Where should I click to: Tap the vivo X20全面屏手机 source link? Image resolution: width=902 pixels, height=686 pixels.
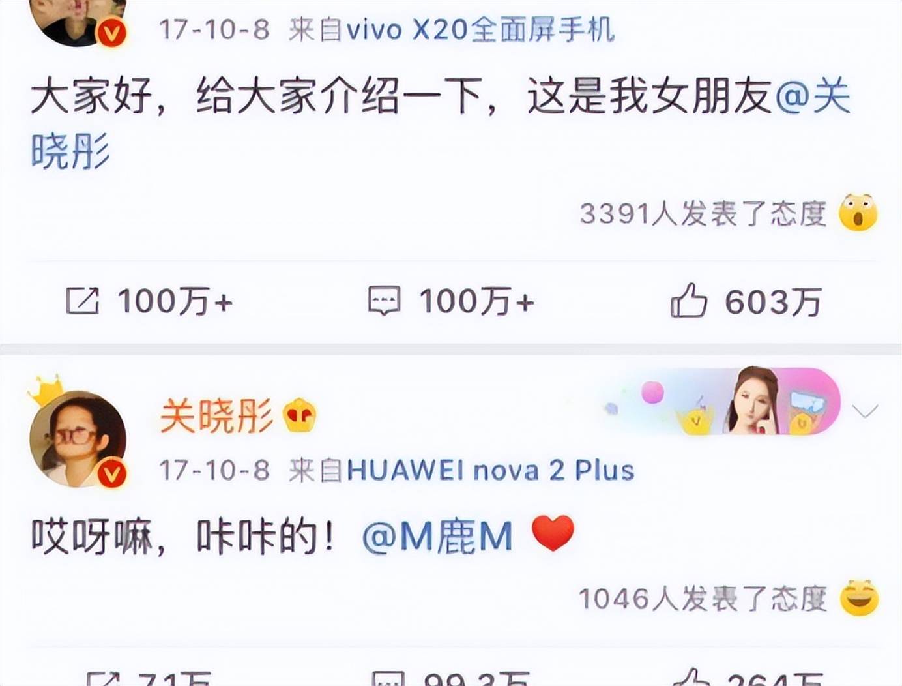point(480,30)
